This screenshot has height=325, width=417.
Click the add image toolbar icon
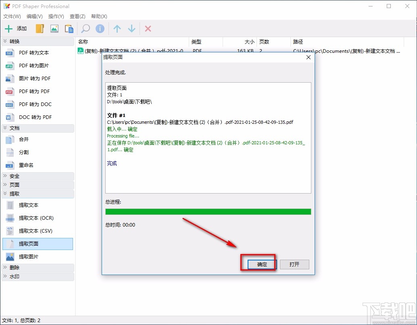click(x=54, y=29)
